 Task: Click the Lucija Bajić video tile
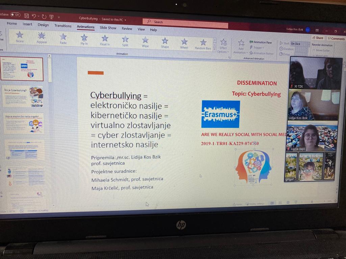(311, 137)
